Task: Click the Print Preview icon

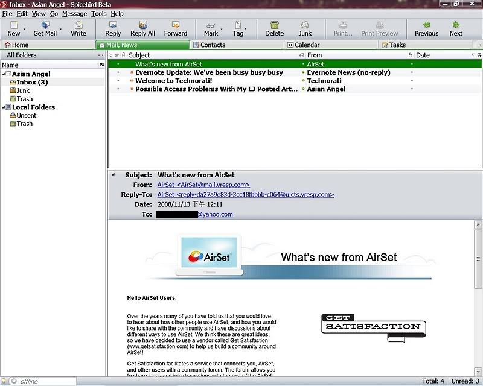Action: click(380, 25)
